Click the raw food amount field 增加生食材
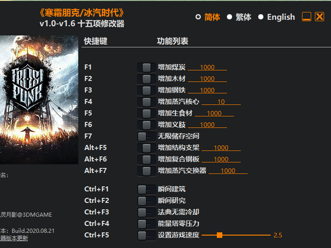 tap(214, 113)
